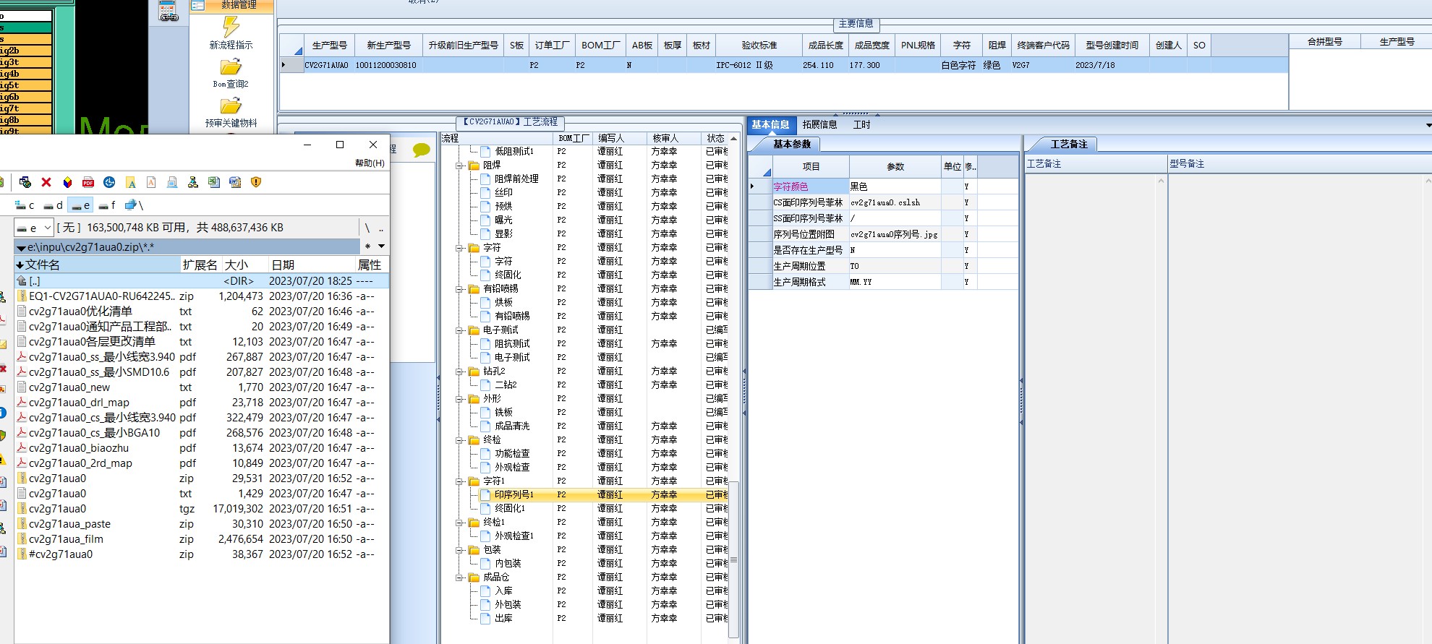Click the Word document toolbar icon
This screenshot has height=644, width=1432.
coord(235,182)
